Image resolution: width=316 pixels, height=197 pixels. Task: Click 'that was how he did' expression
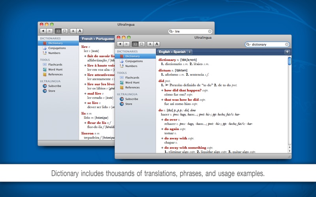tap(181, 100)
